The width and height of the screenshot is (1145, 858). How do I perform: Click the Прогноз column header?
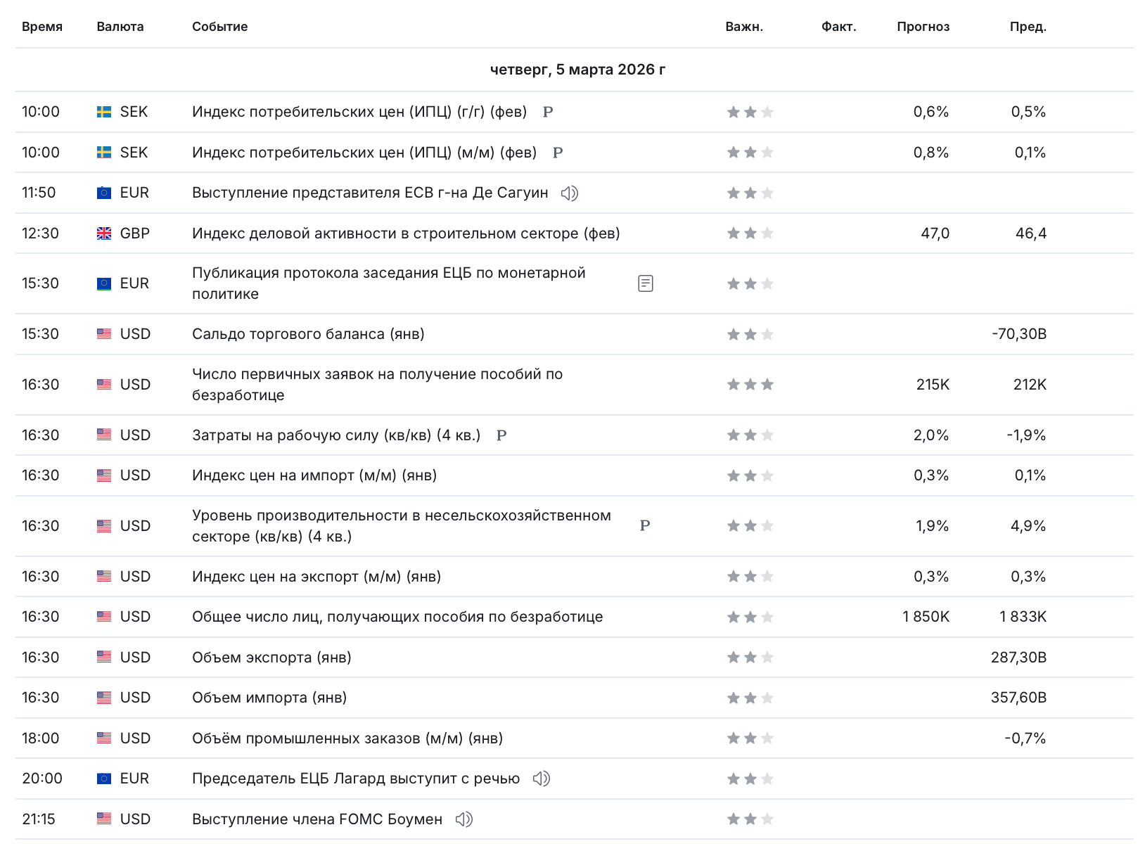click(923, 27)
